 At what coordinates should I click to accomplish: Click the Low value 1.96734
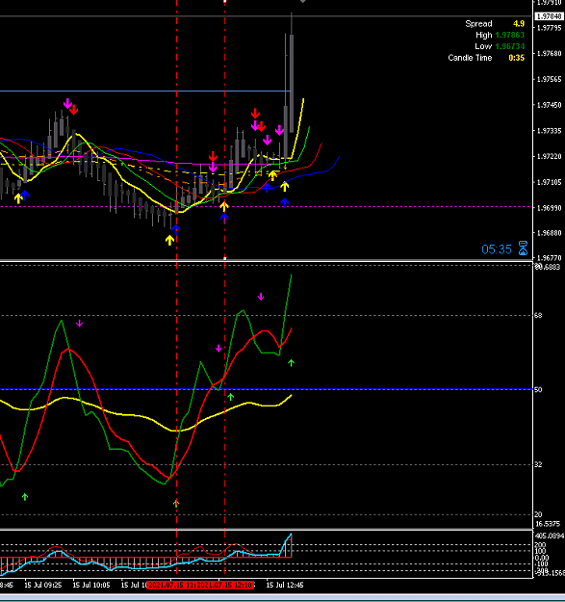click(509, 46)
